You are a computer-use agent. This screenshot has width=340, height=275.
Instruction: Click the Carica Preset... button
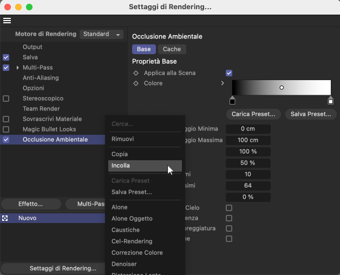pyautogui.click(x=253, y=114)
